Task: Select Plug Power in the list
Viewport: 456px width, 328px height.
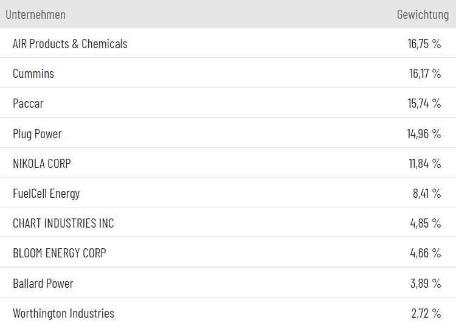Action: (37, 134)
